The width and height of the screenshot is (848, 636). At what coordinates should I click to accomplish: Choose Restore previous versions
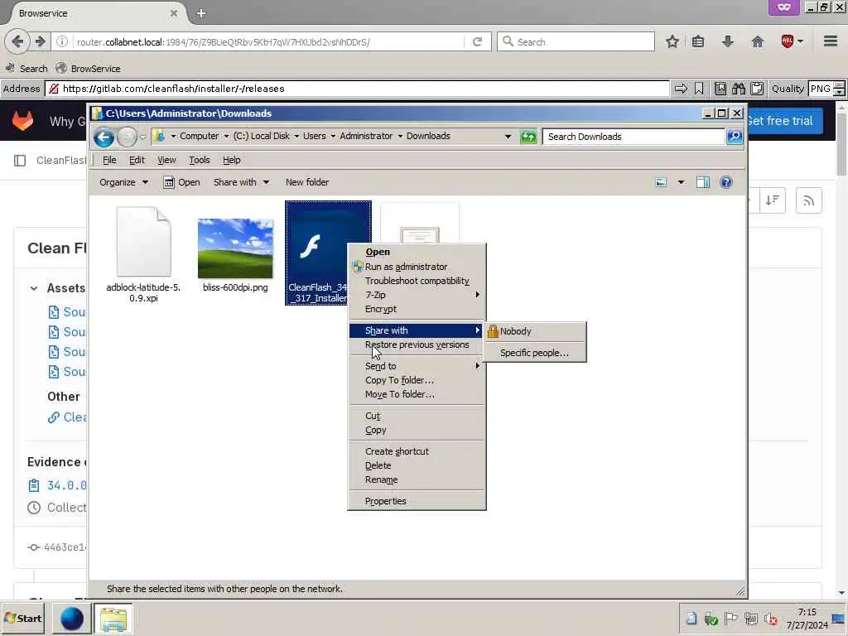417,344
